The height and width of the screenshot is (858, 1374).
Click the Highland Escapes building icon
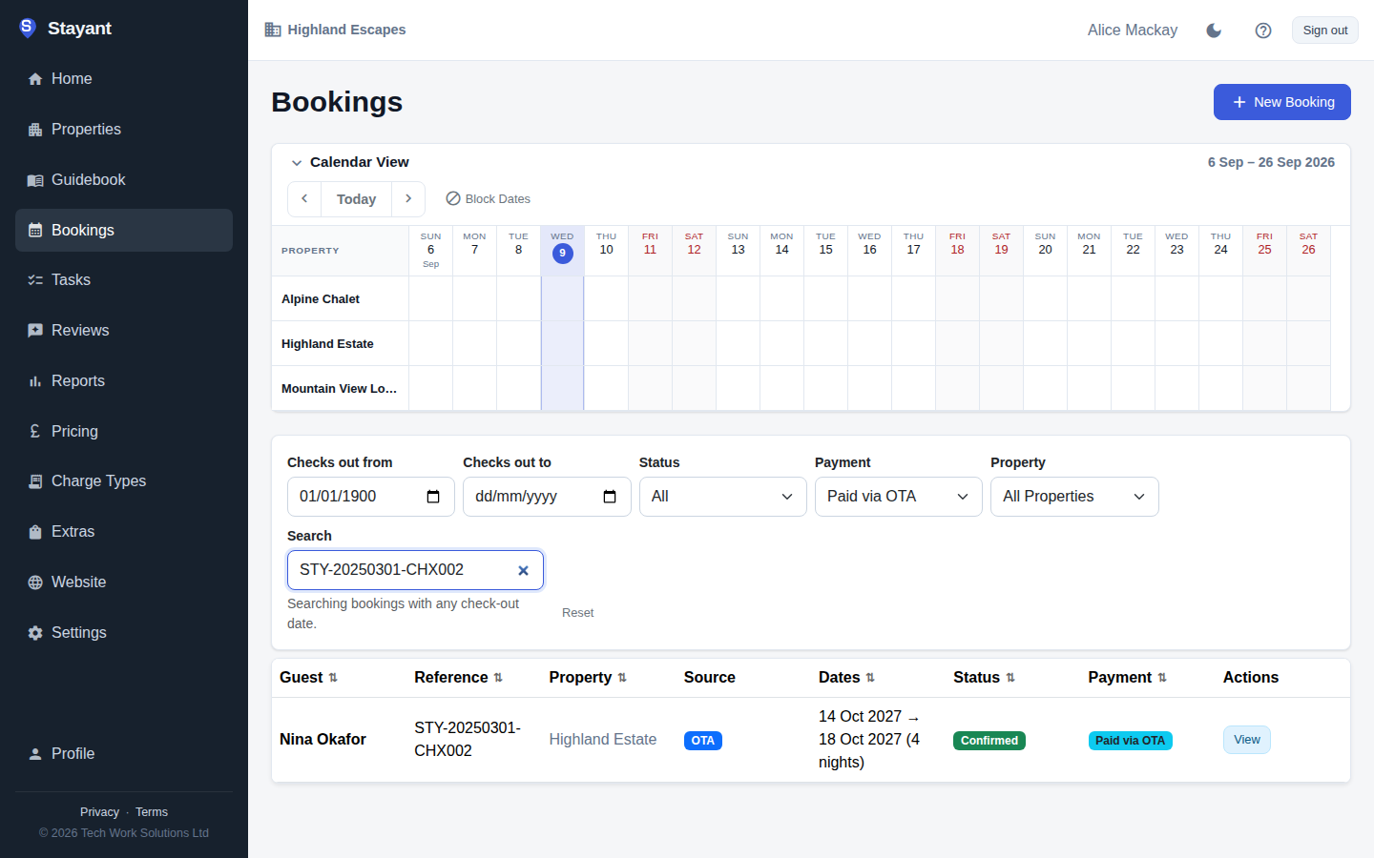click(x=273, y=30)
